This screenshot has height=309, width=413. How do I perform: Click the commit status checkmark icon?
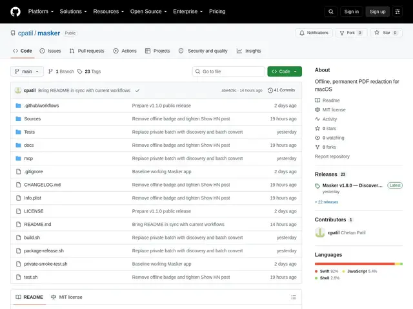click(137, 90)
